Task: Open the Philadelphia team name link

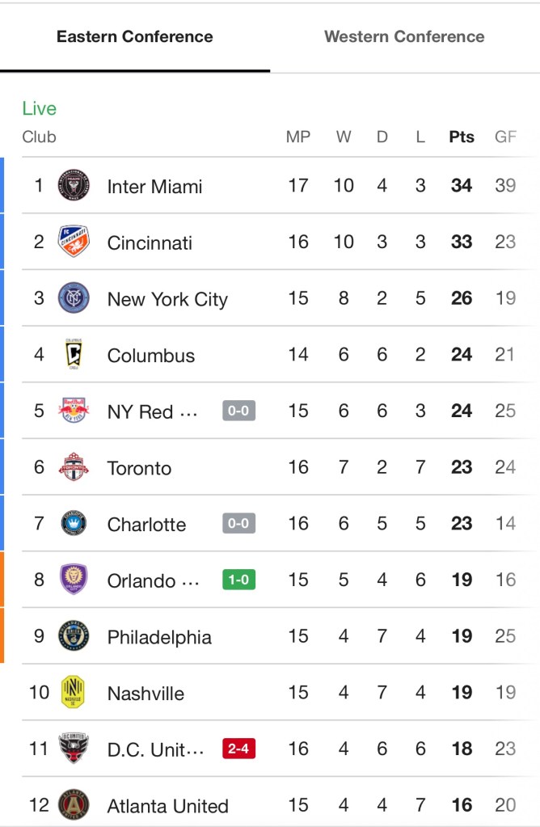Action: (159, 637)
